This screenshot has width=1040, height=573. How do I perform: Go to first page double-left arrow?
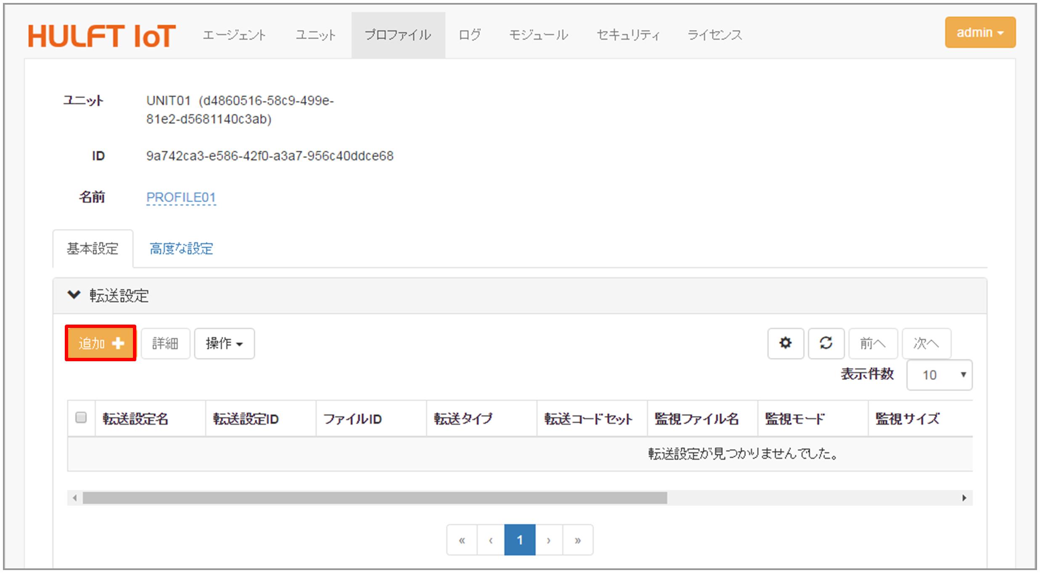coord(462,540)
